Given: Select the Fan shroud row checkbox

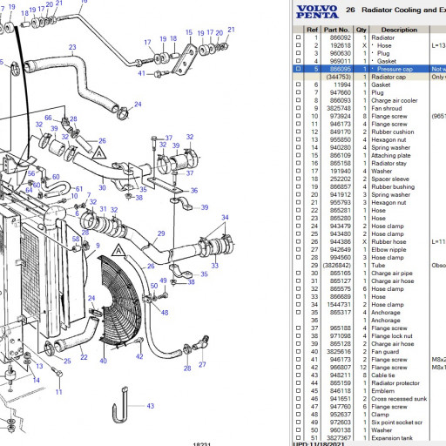Looking at the screenshot, I should pos(298,108).
